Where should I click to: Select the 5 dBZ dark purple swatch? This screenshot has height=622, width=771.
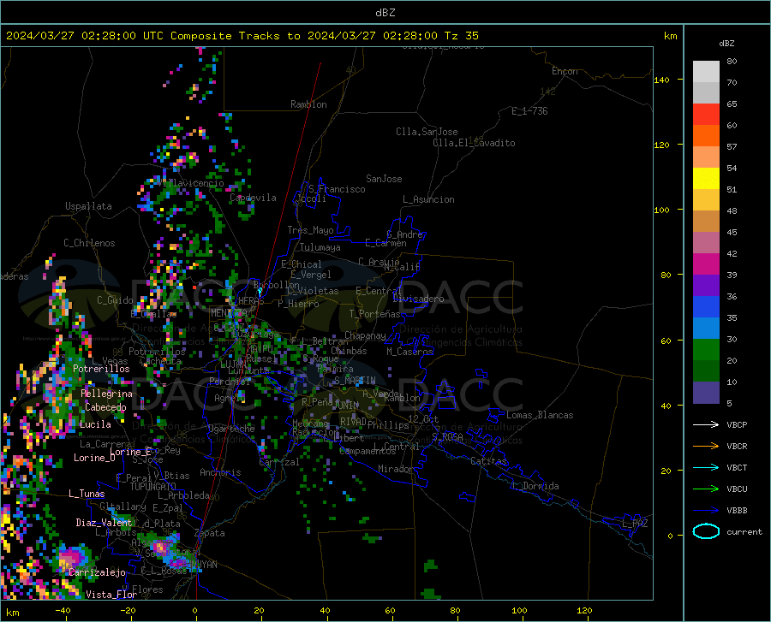click(706, 393)
